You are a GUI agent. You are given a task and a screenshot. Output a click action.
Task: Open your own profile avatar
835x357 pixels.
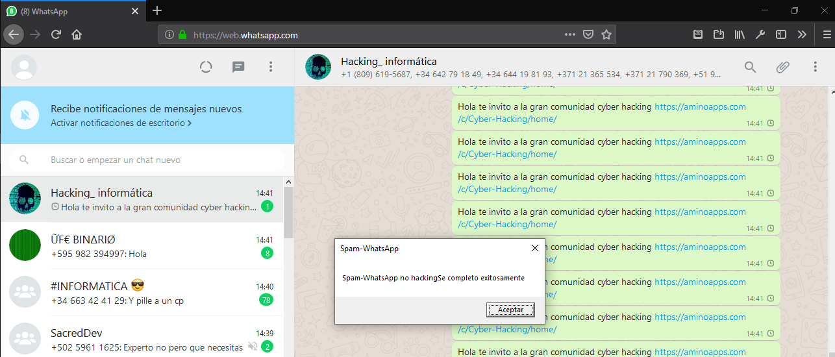[x=24, y=67]
